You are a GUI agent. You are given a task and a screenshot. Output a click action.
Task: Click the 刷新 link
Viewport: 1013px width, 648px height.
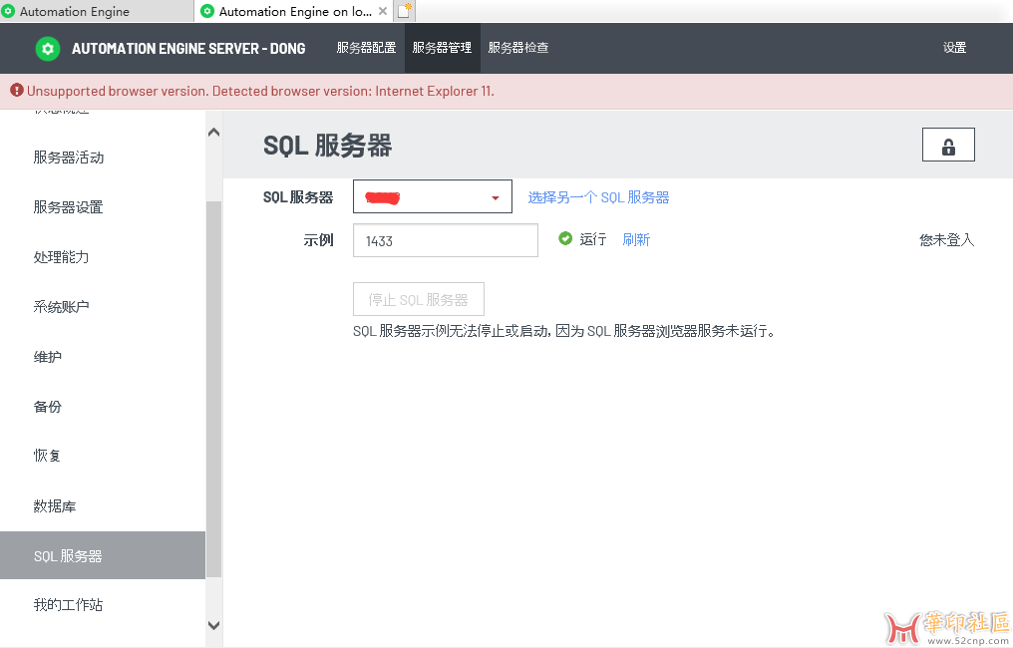click(636, 239)
